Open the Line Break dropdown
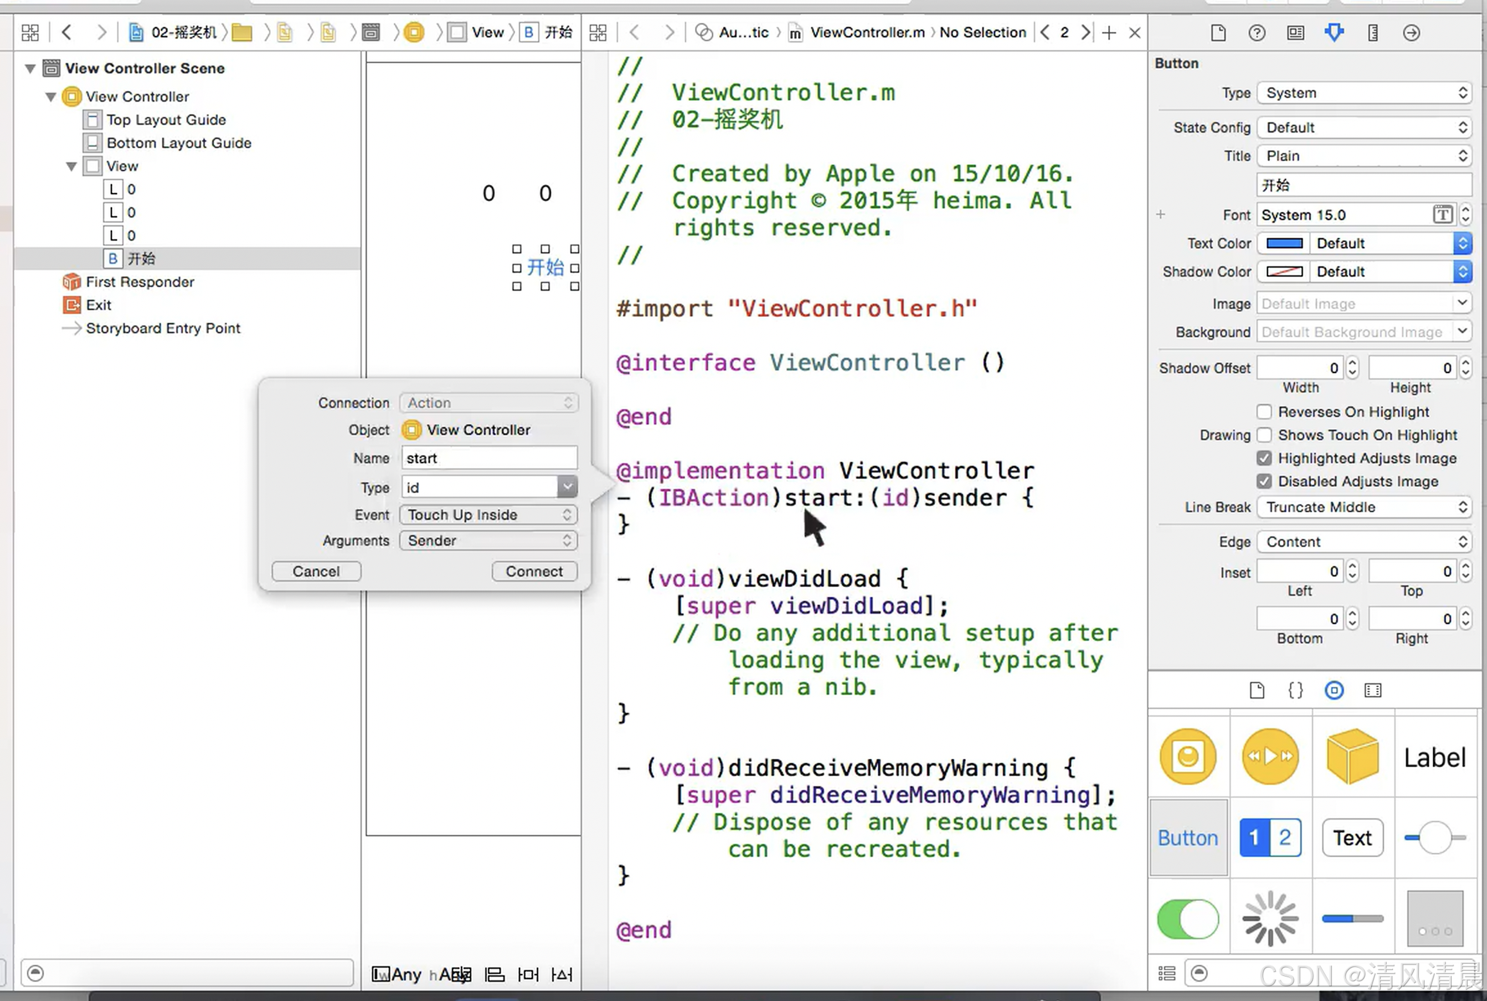 point(1363,507)
